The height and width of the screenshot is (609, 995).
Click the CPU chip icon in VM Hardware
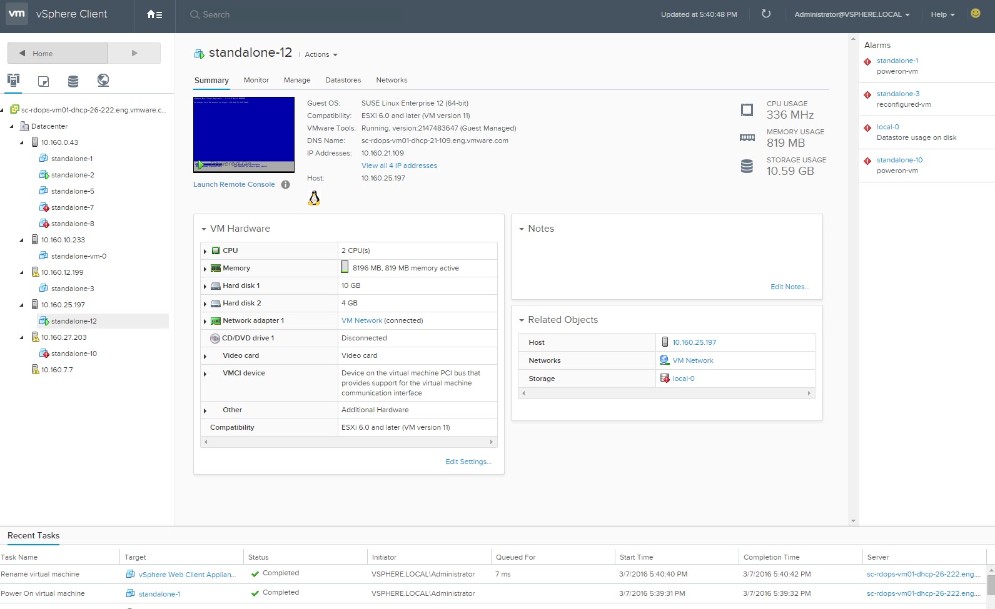pos(216,250)
